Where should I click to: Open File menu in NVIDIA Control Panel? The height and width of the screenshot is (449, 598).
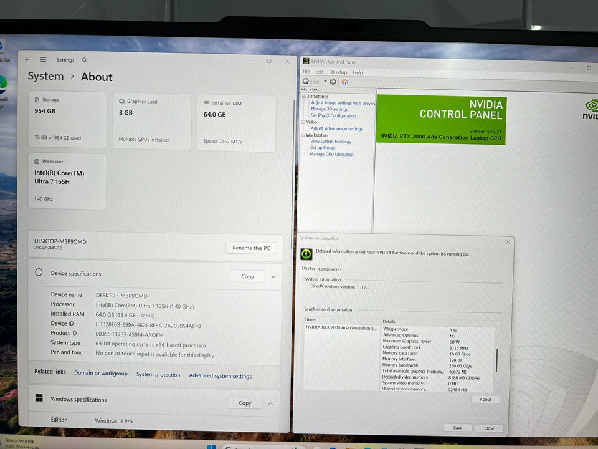click(306, 71)
